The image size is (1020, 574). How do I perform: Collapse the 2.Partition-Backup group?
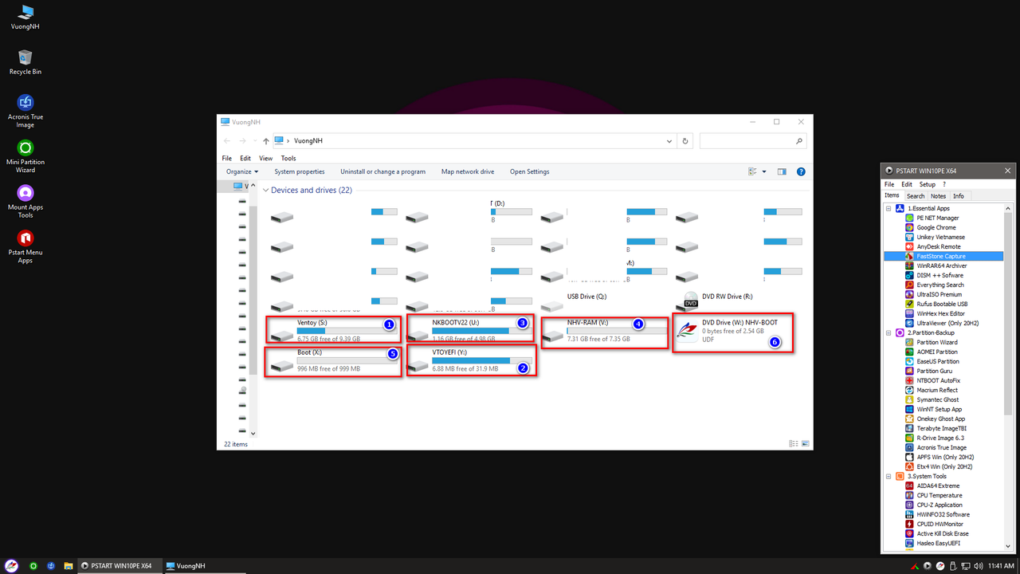889,332
